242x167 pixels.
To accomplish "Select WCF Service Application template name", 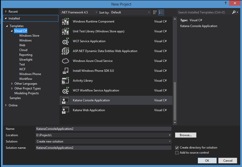I will [89, 41].
